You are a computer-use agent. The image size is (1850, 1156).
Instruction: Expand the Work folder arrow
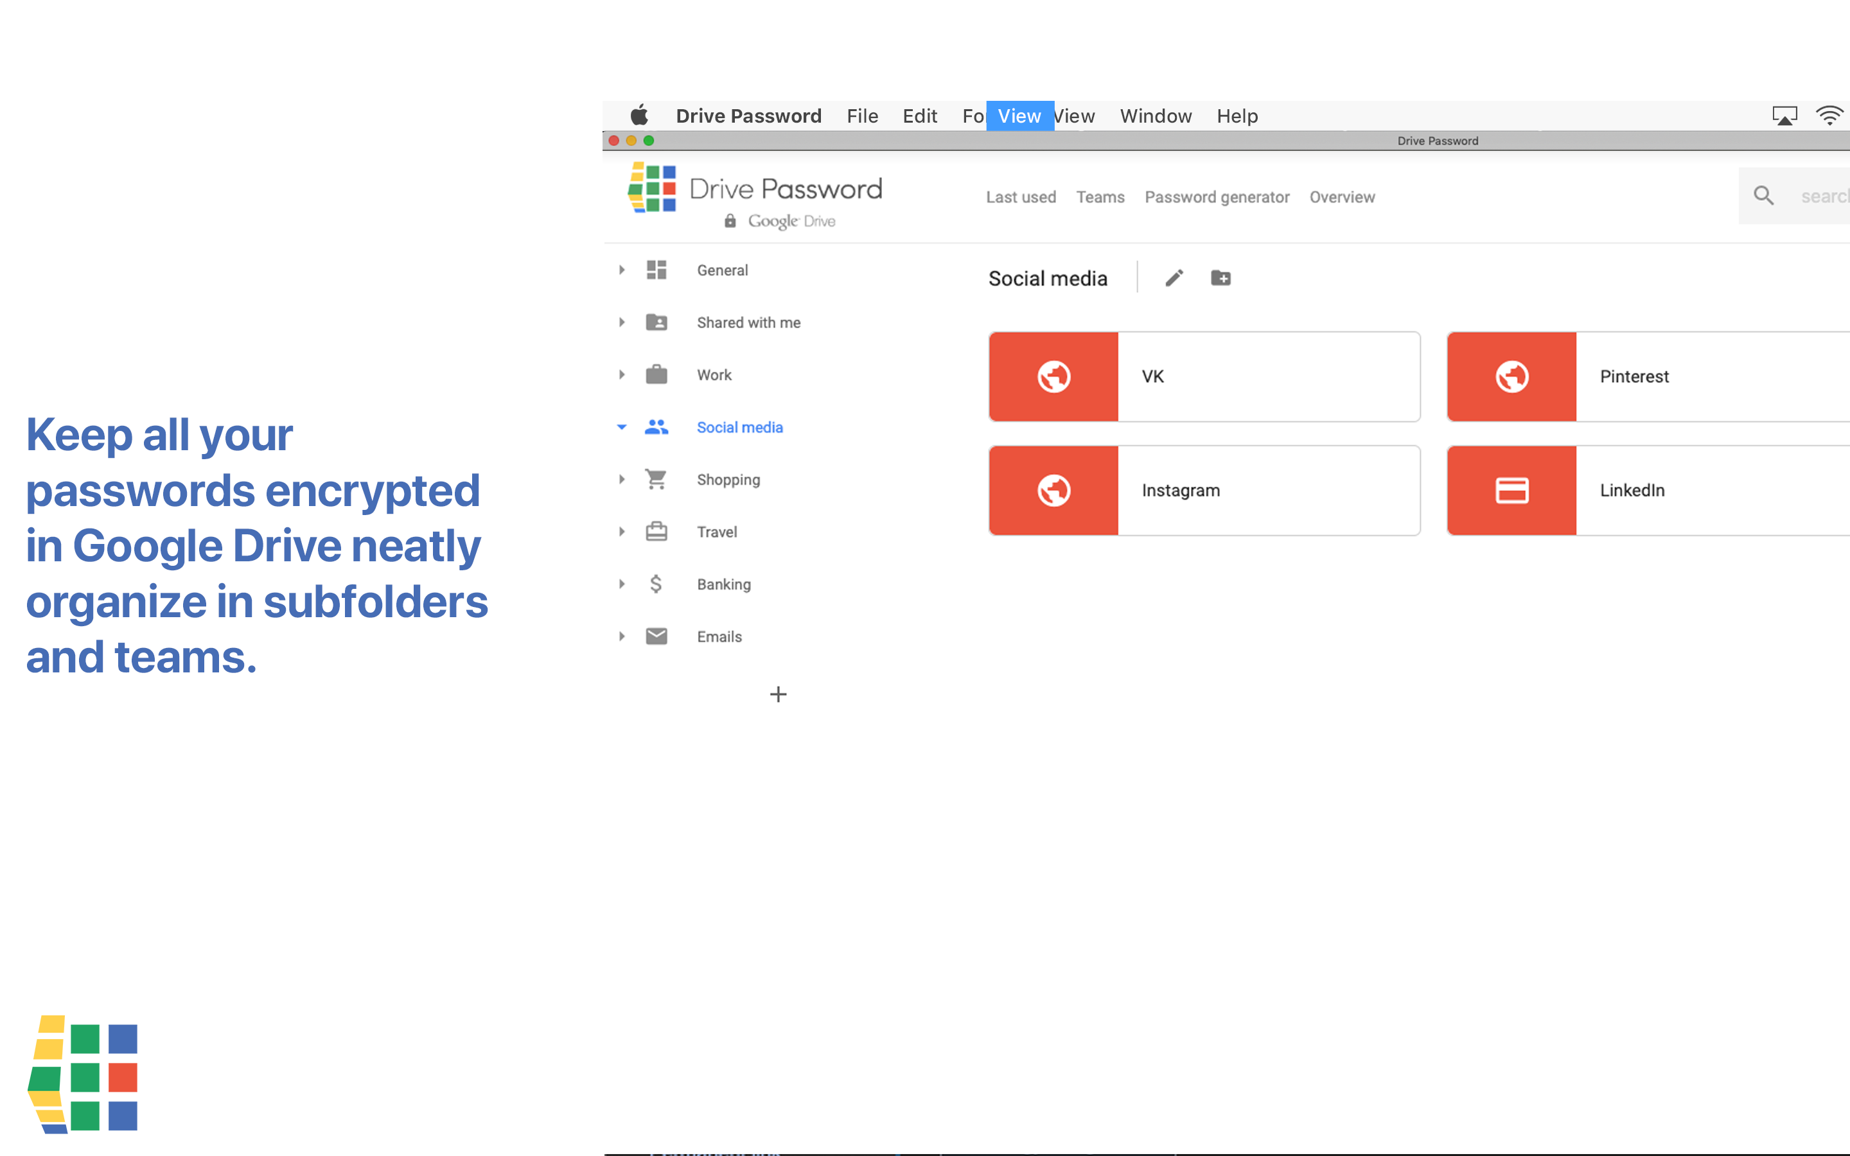[622, 374]
